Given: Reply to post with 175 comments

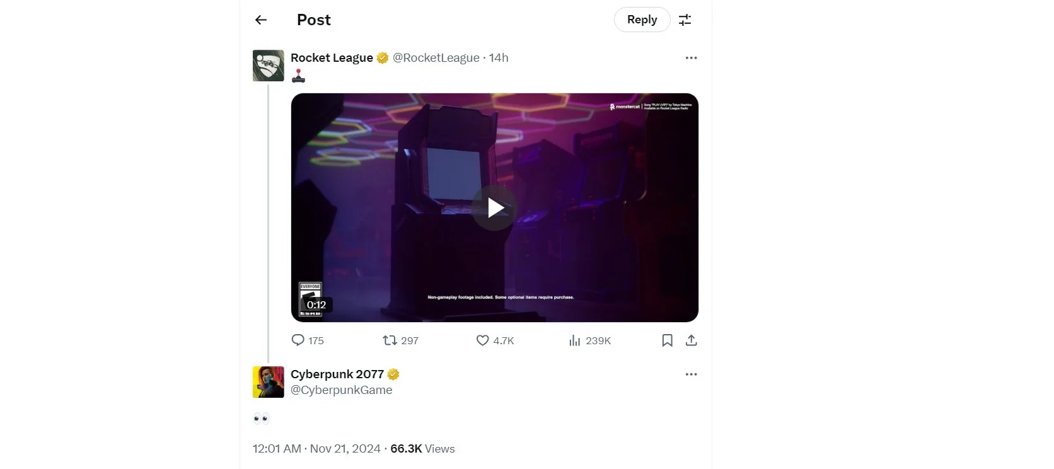Looking at the screenshot, I should point(298,340).
